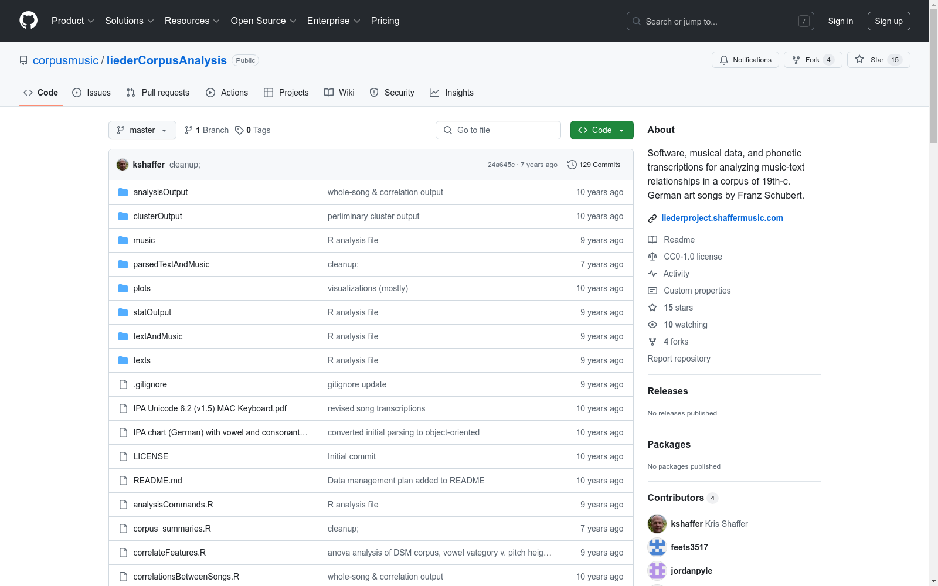
Task: Open the Insights tab
Action: (x=451, y=93)
